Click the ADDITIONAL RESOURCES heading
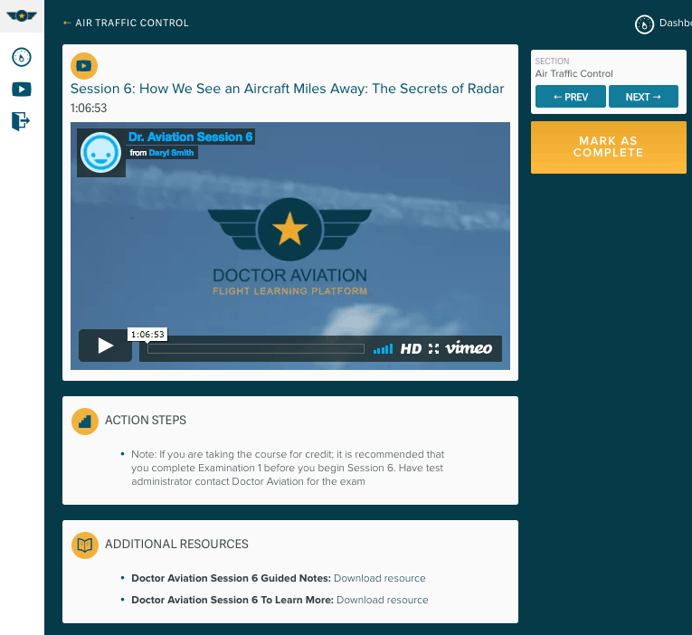Screen dimensions: 692x635 176,545
